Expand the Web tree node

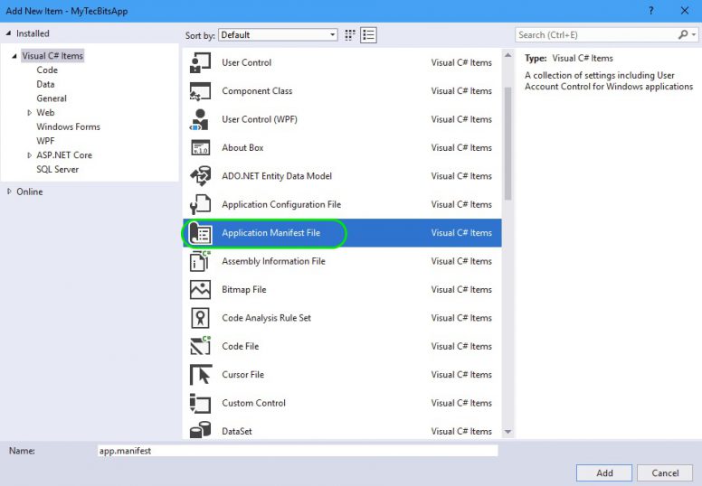[30, 113]
